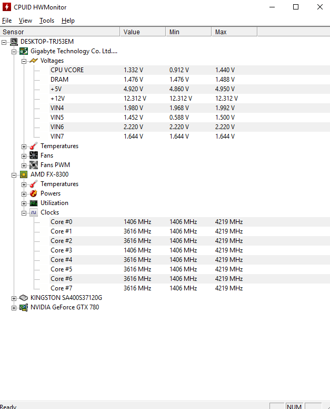The height and width of the screenshot is (409, 330).
Task: Select the DESKTOP-TRJ53EM computer icon
Action: pyautogui.click(x=14, y=42)
